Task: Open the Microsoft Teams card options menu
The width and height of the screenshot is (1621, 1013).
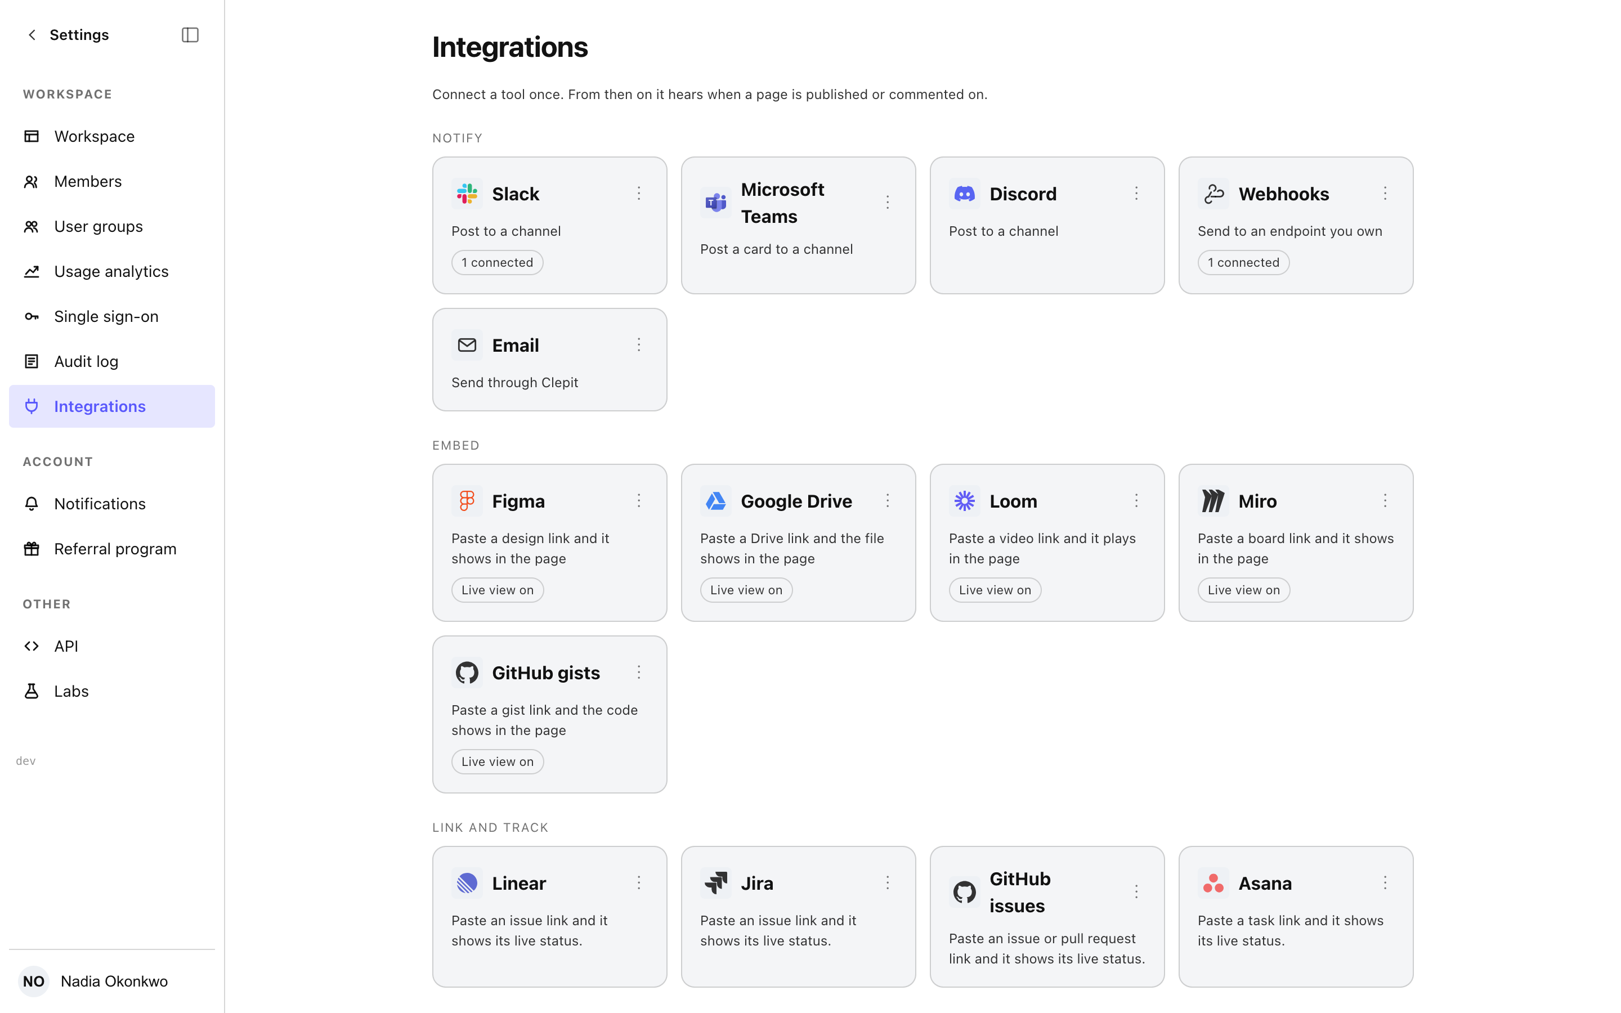Action: 888,203
